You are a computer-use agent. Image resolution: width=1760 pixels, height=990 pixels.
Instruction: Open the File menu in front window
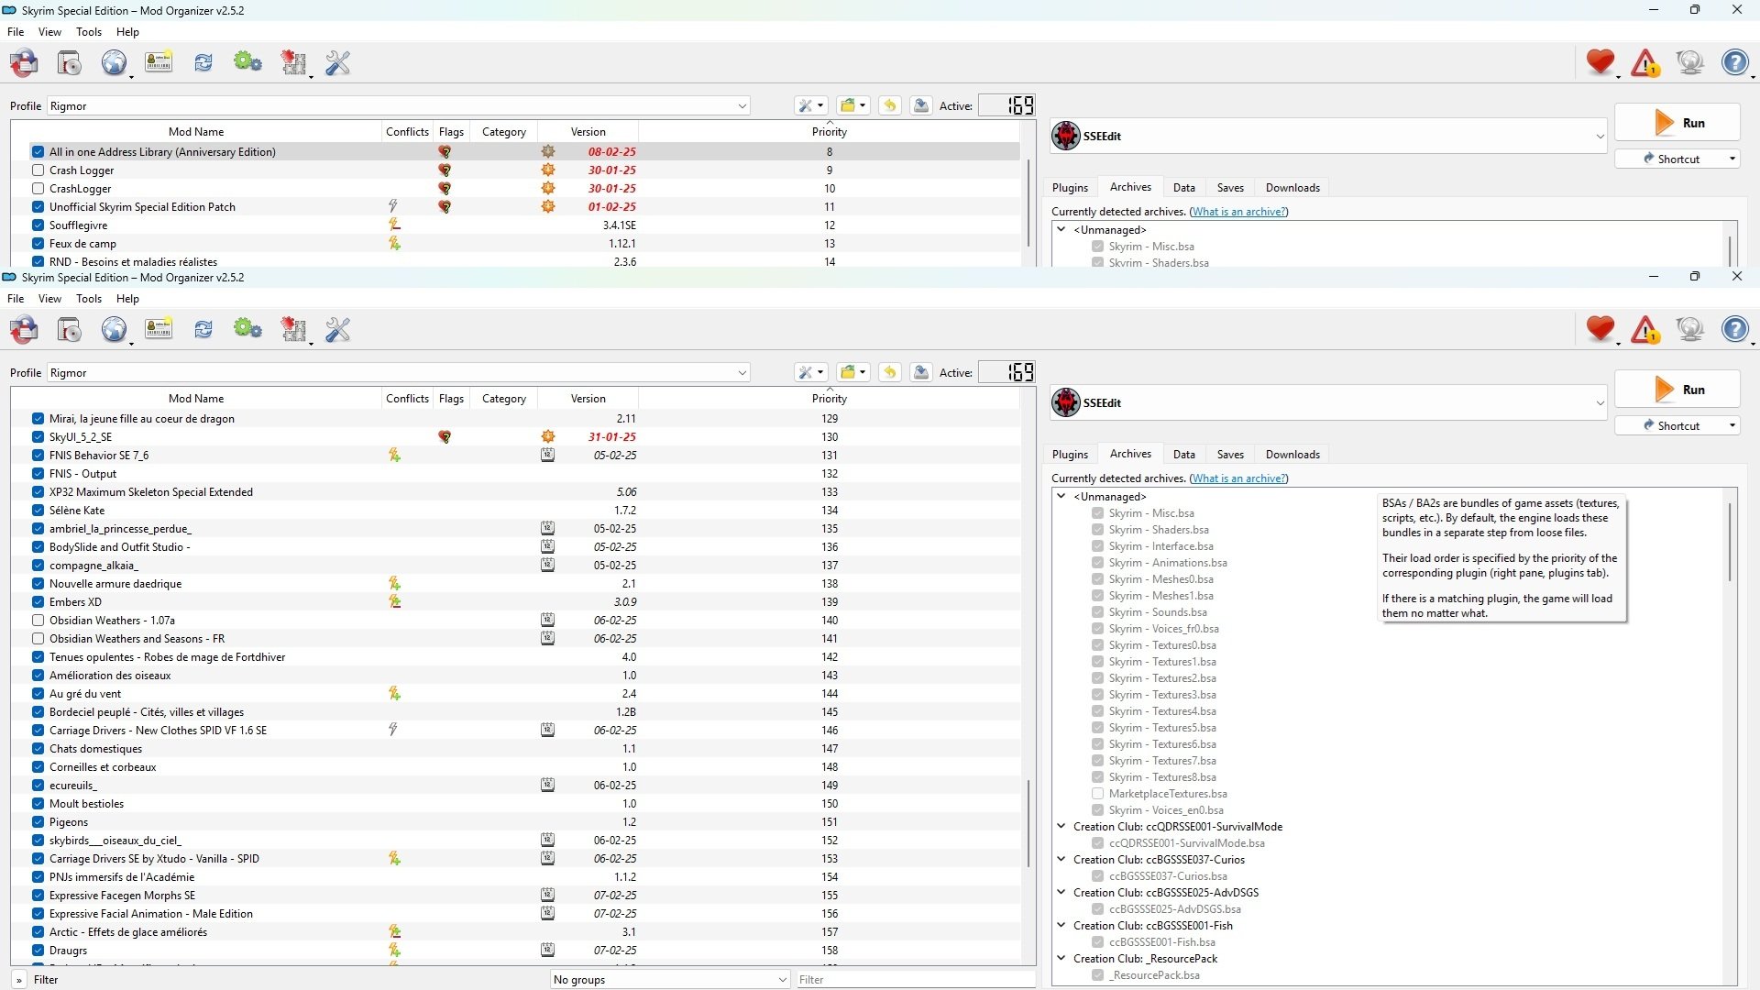pos(16,299)
